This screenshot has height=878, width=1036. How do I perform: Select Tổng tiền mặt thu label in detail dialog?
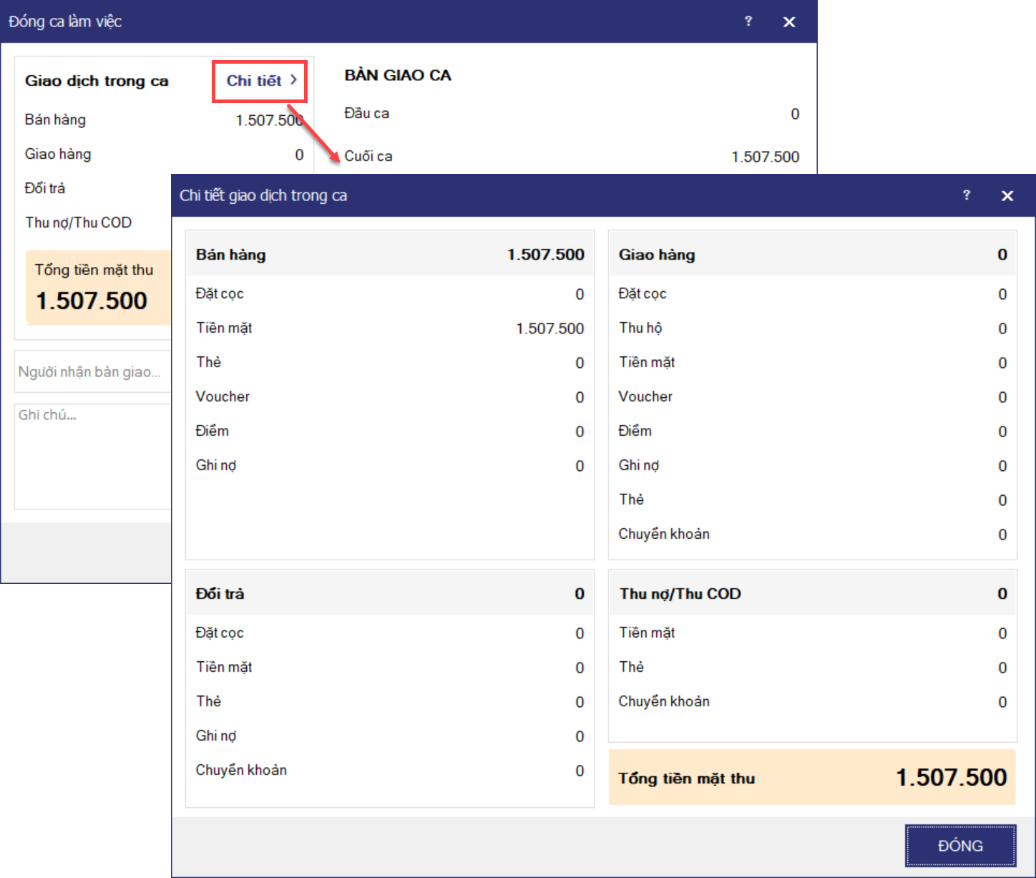click(687, 779)
